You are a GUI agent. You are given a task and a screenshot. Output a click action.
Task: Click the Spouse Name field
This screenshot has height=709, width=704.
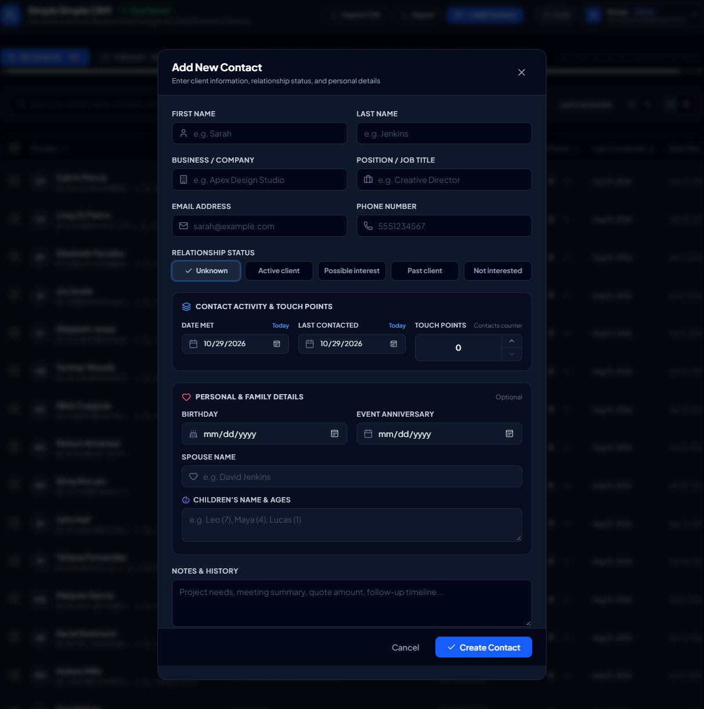pyautogui.click(x=352, y=476)
